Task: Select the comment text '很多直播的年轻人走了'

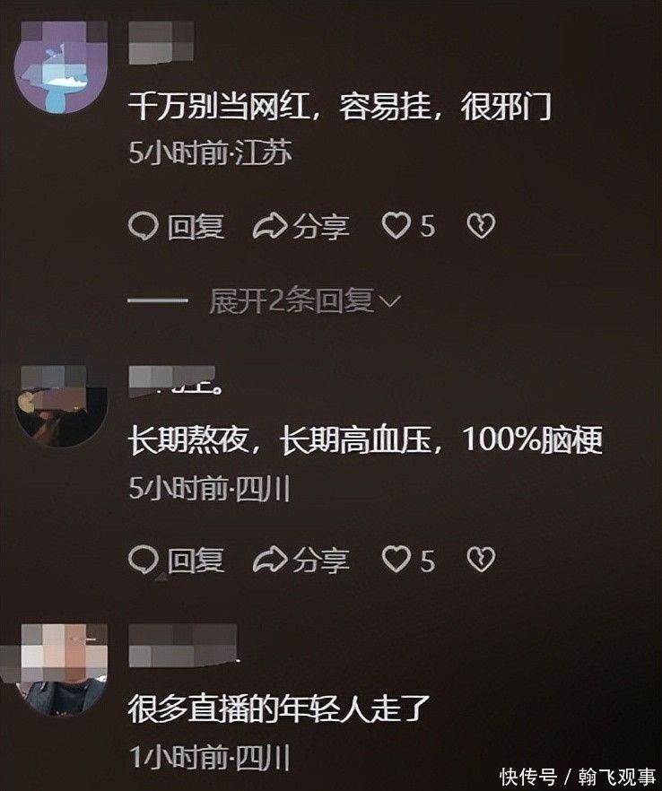Action: [x=279, y=708]
